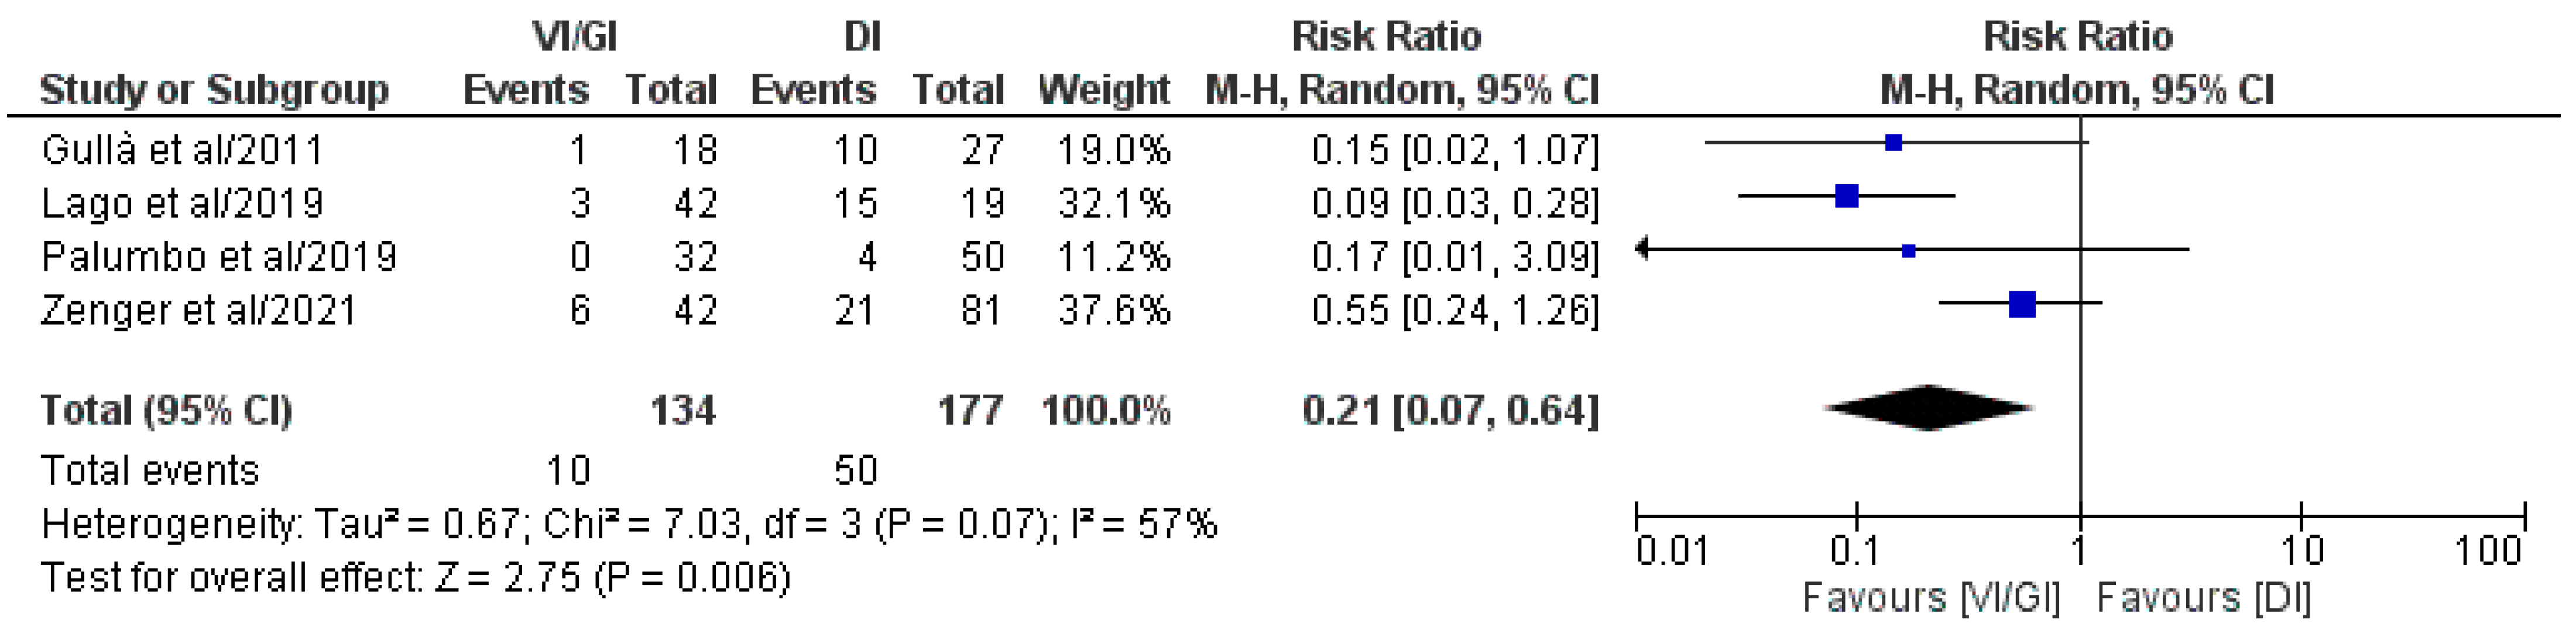The width and height of the screenshot is (2576, 634).
Task: Click the "Test for overall effect" line
Action: coord(415,578)
